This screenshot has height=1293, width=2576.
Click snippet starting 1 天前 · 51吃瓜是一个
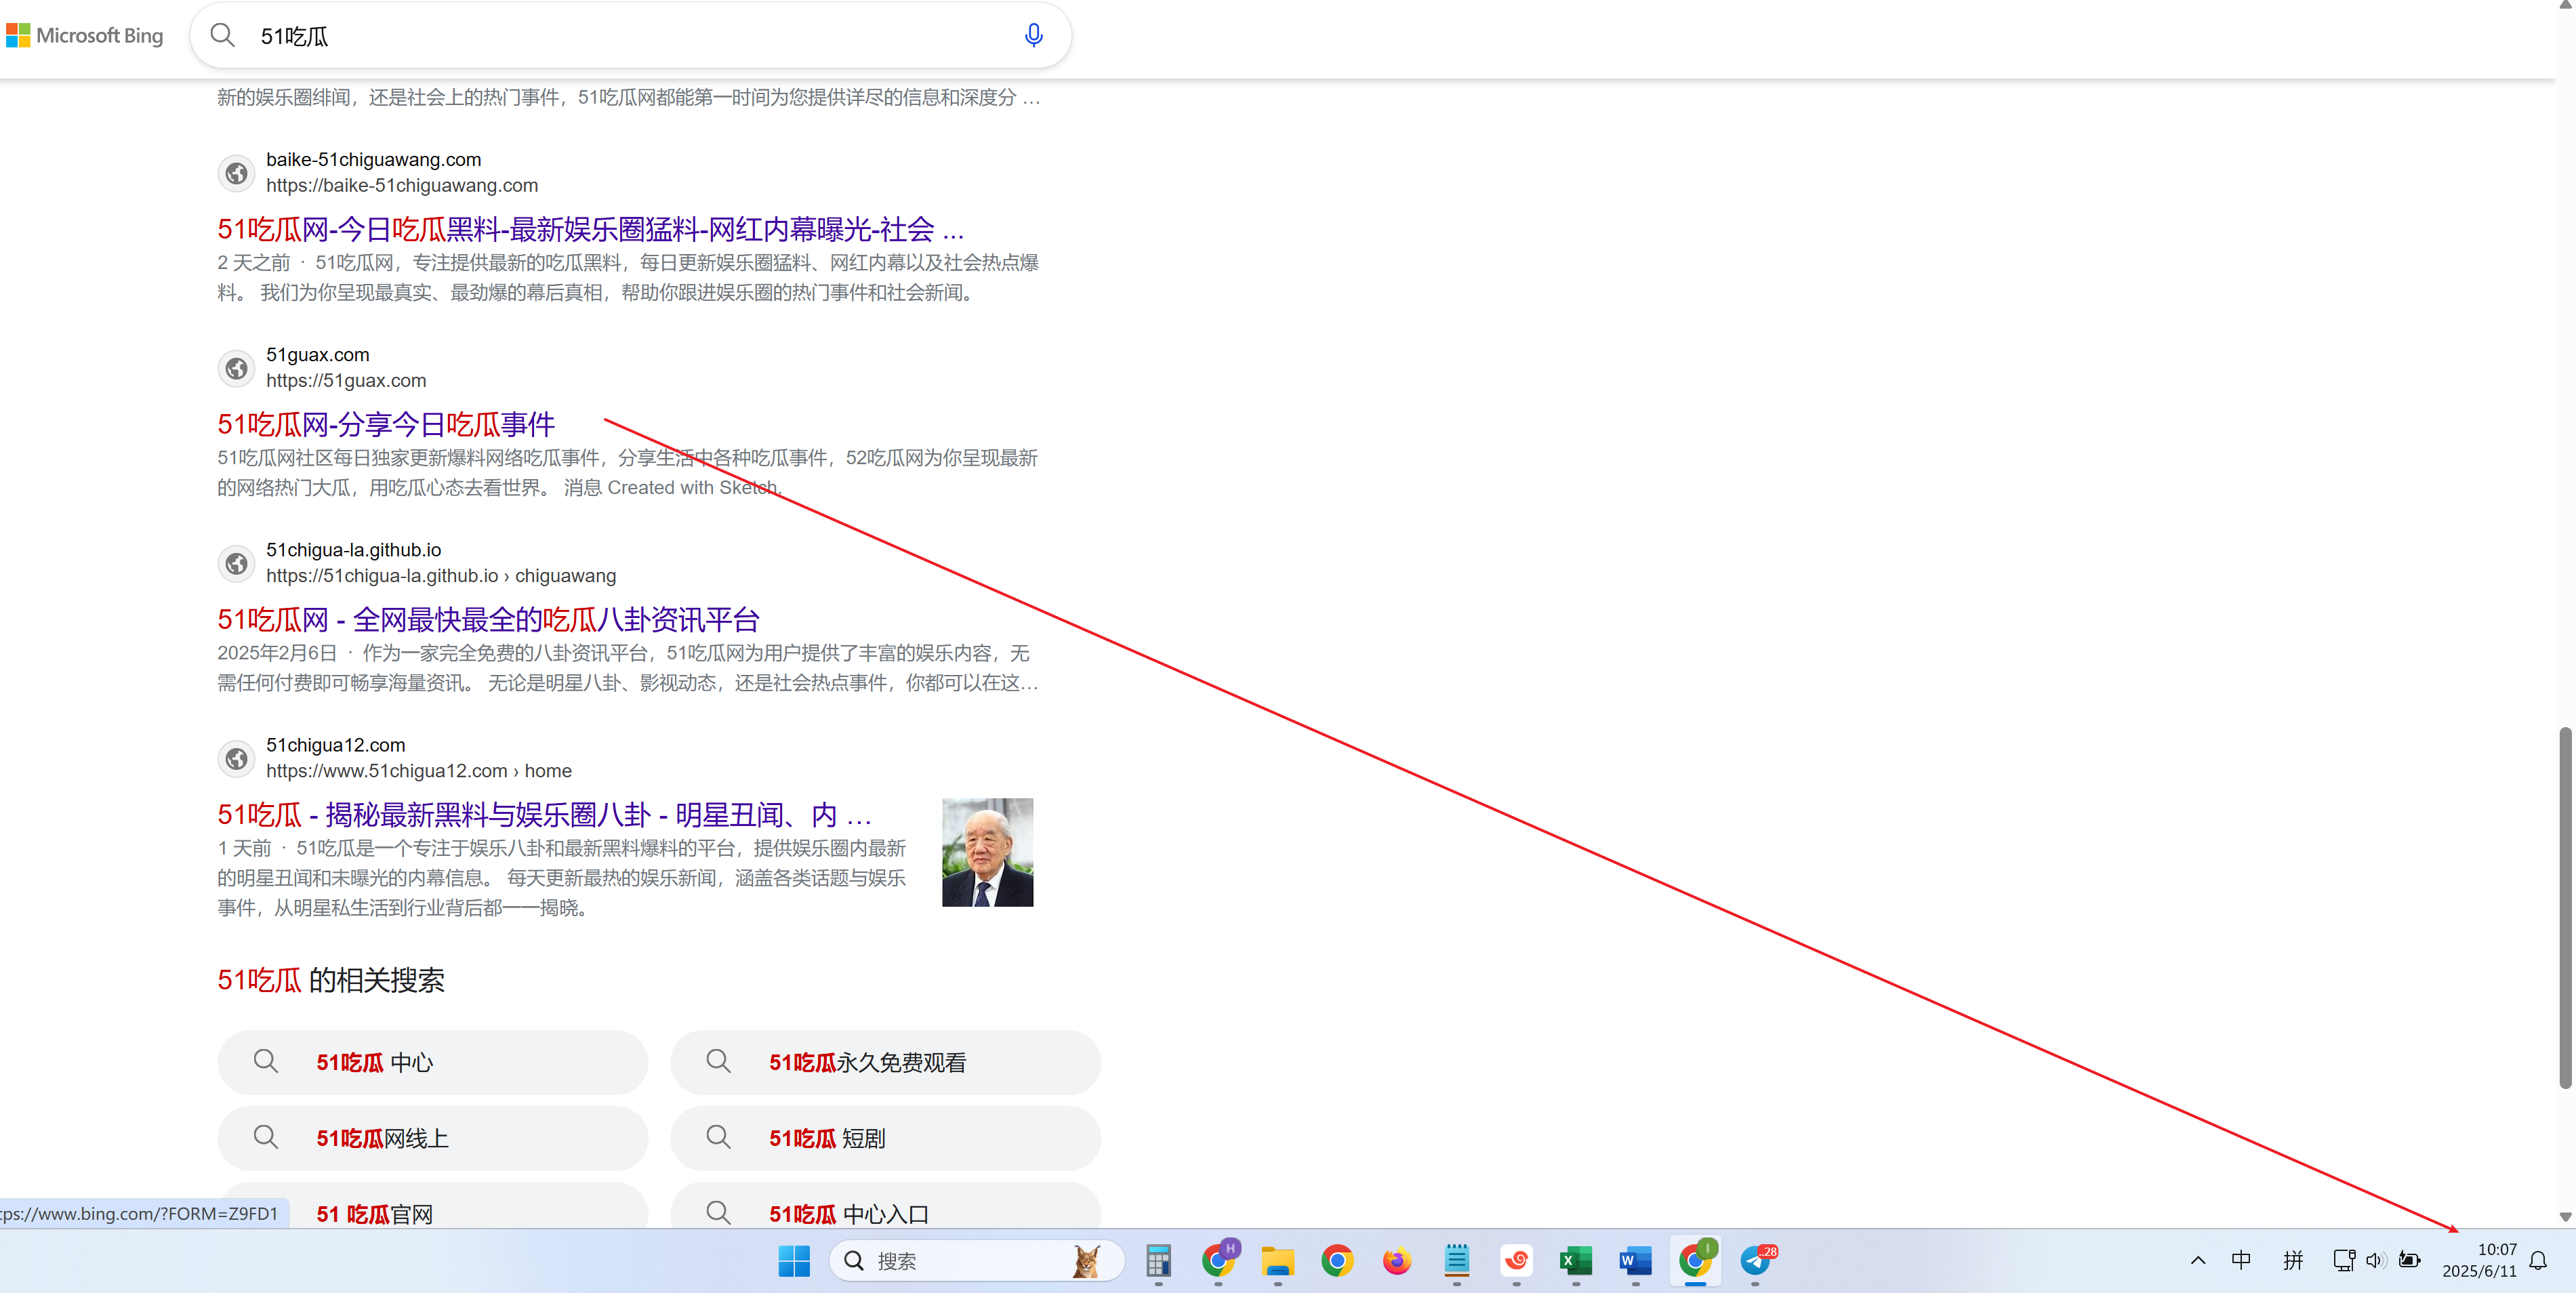click(x=562, y=877)
